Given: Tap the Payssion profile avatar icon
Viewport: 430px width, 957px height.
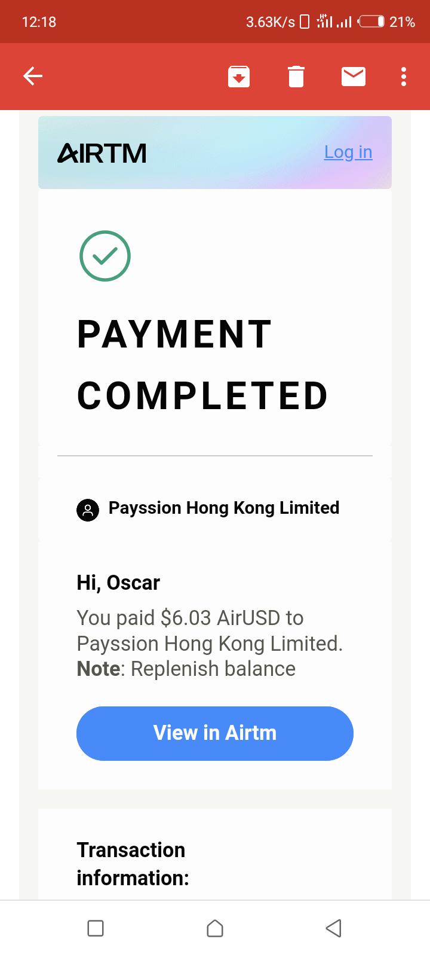Looking at the screenshot, I should tap(88, 510).
